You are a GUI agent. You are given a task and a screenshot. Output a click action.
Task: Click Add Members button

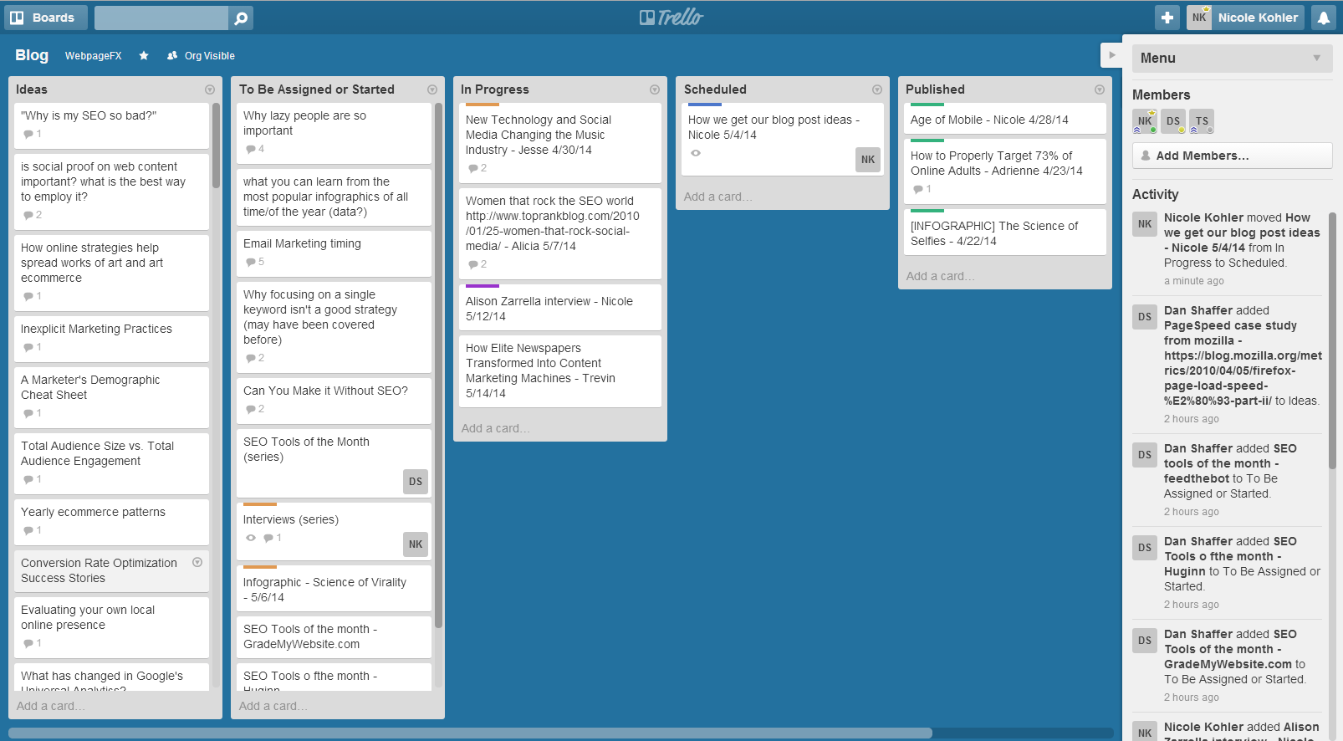click(x=1233, y=156)
